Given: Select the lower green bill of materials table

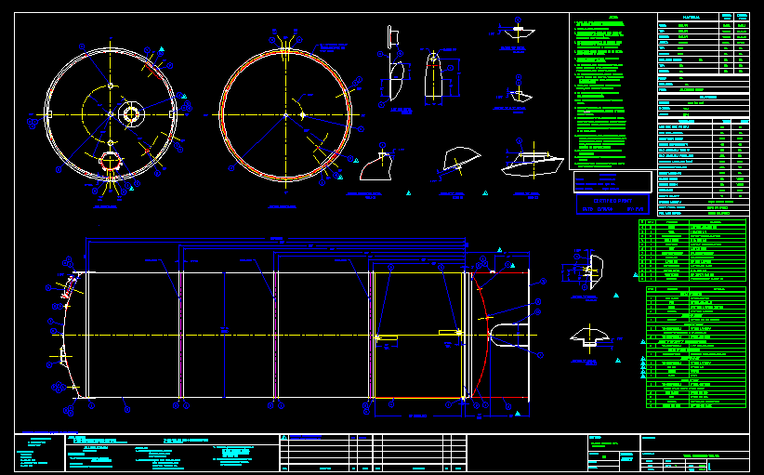Looking at the screenshot, I should [x=693, y=349].
